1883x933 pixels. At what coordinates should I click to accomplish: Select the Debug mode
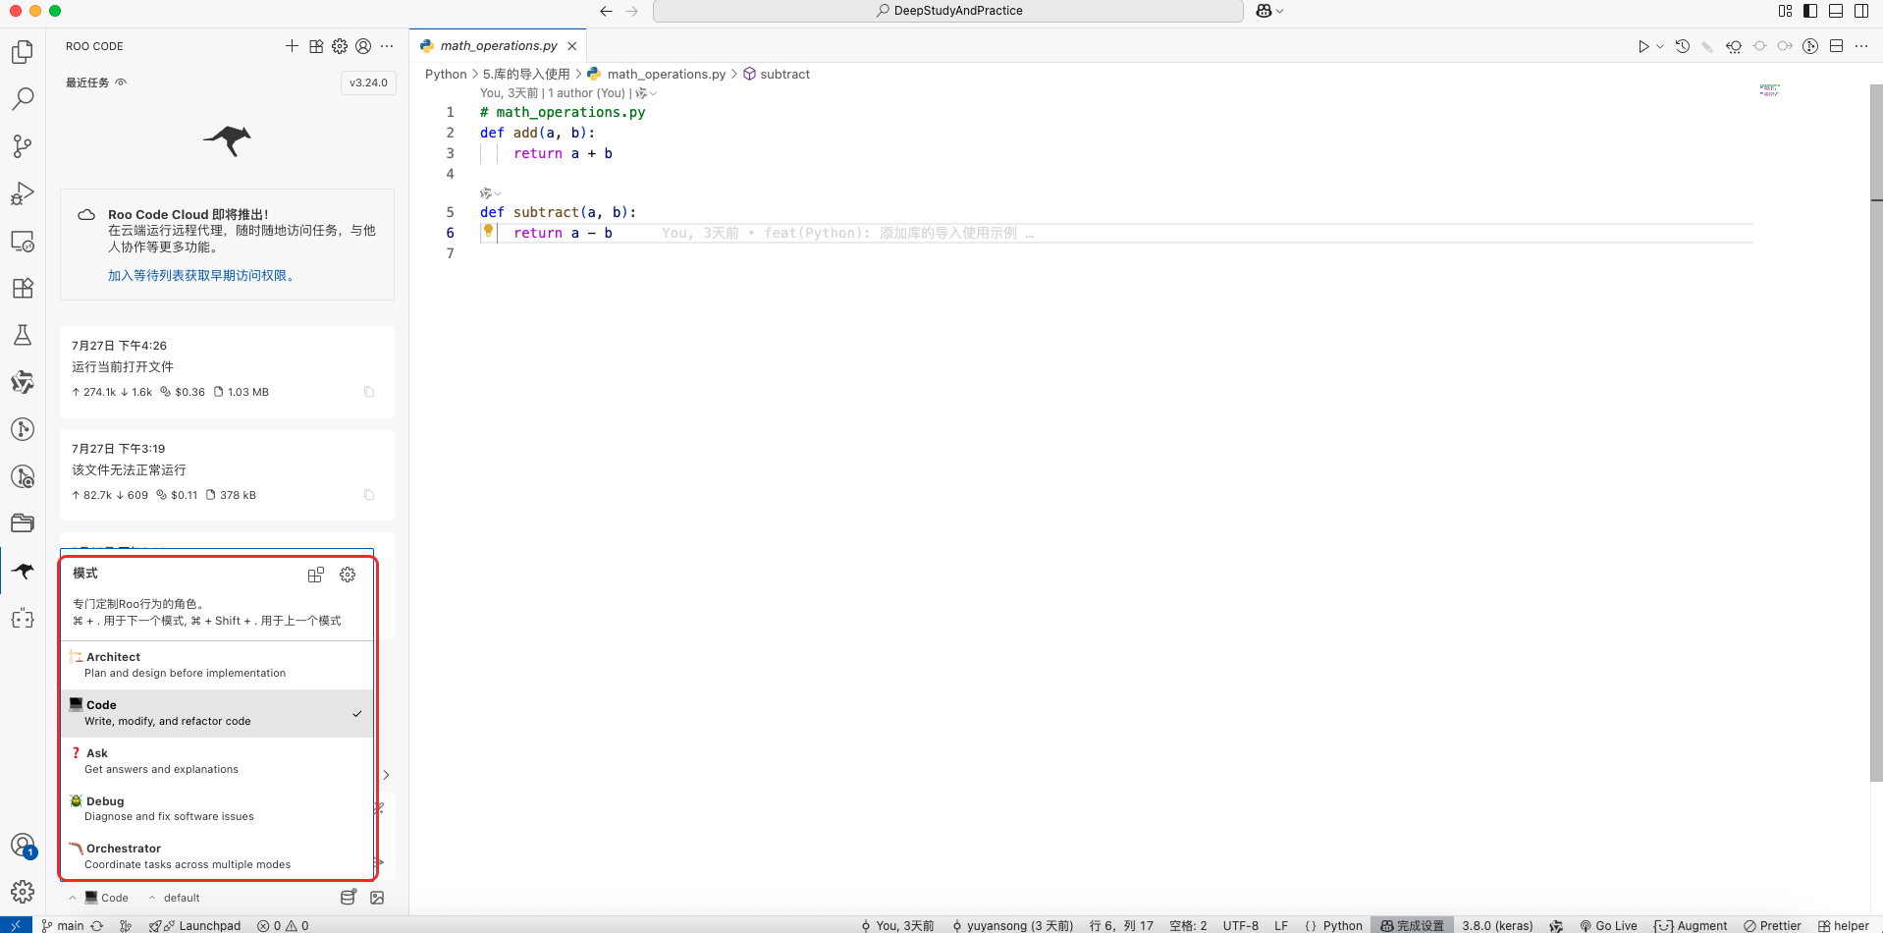pos(217,808)
